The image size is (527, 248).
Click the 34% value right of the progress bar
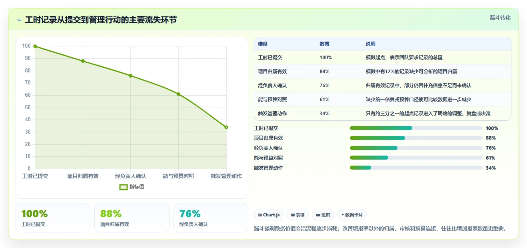[491, 168]
